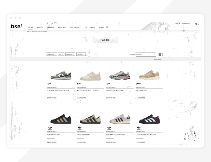Click the Obuća breadcrumb link
This screenshot has width=211, height=162.
coord(40,31)
